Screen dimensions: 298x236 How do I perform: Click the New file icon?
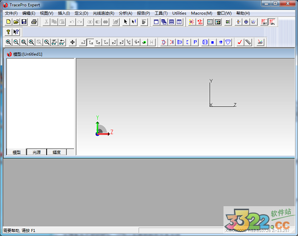(8, 22)
